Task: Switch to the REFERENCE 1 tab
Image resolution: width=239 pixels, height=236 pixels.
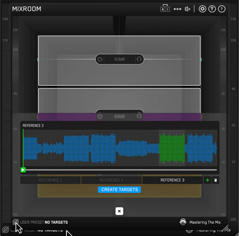Action: point(50,180)
